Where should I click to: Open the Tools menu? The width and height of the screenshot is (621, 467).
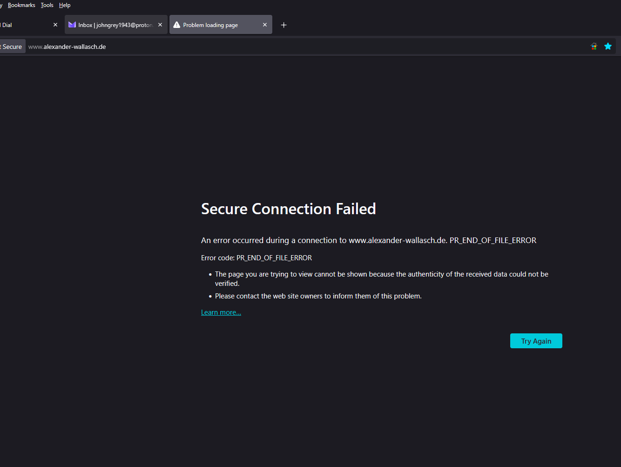tap(47, 5)
